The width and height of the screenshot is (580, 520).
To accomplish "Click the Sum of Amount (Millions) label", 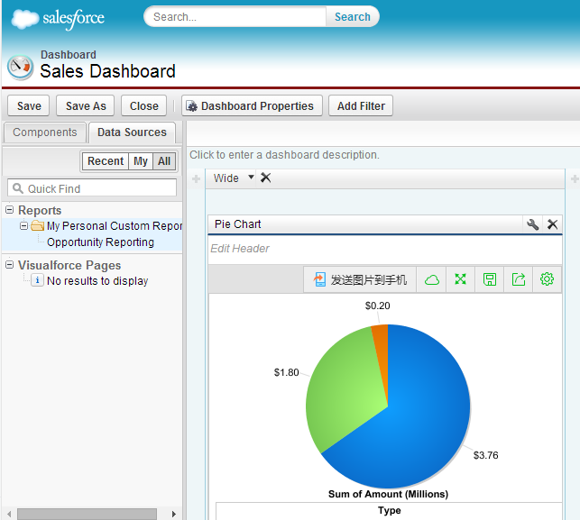I will point(388,494).
